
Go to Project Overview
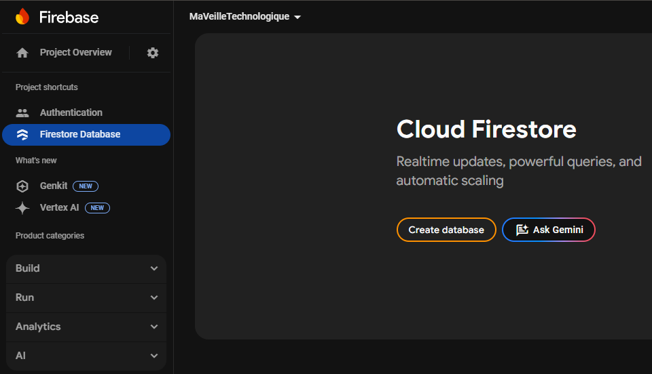coord(75,53)
